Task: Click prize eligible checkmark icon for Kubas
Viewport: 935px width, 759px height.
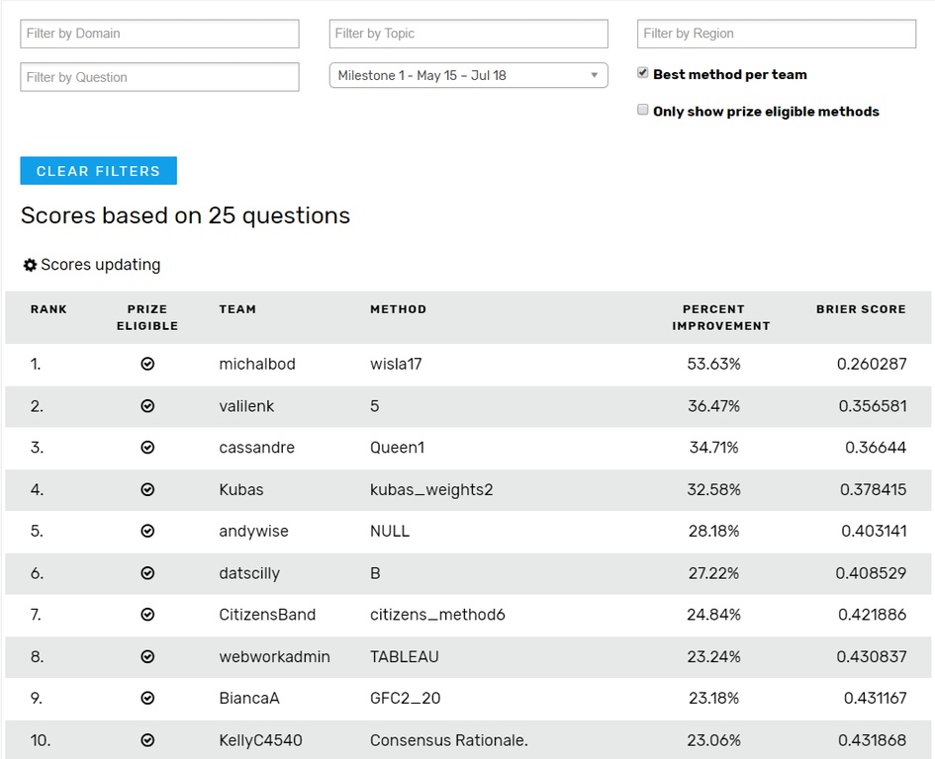Action: coord(147,489)
